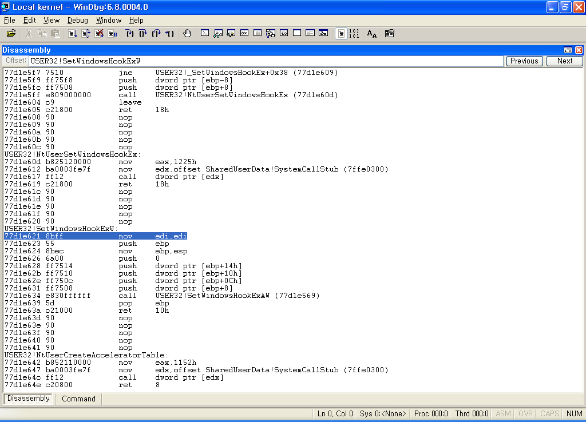The height and width of the screenshot is (422, 586).
Task: Open the Registers window icon
Action: (x=244, y=34)
